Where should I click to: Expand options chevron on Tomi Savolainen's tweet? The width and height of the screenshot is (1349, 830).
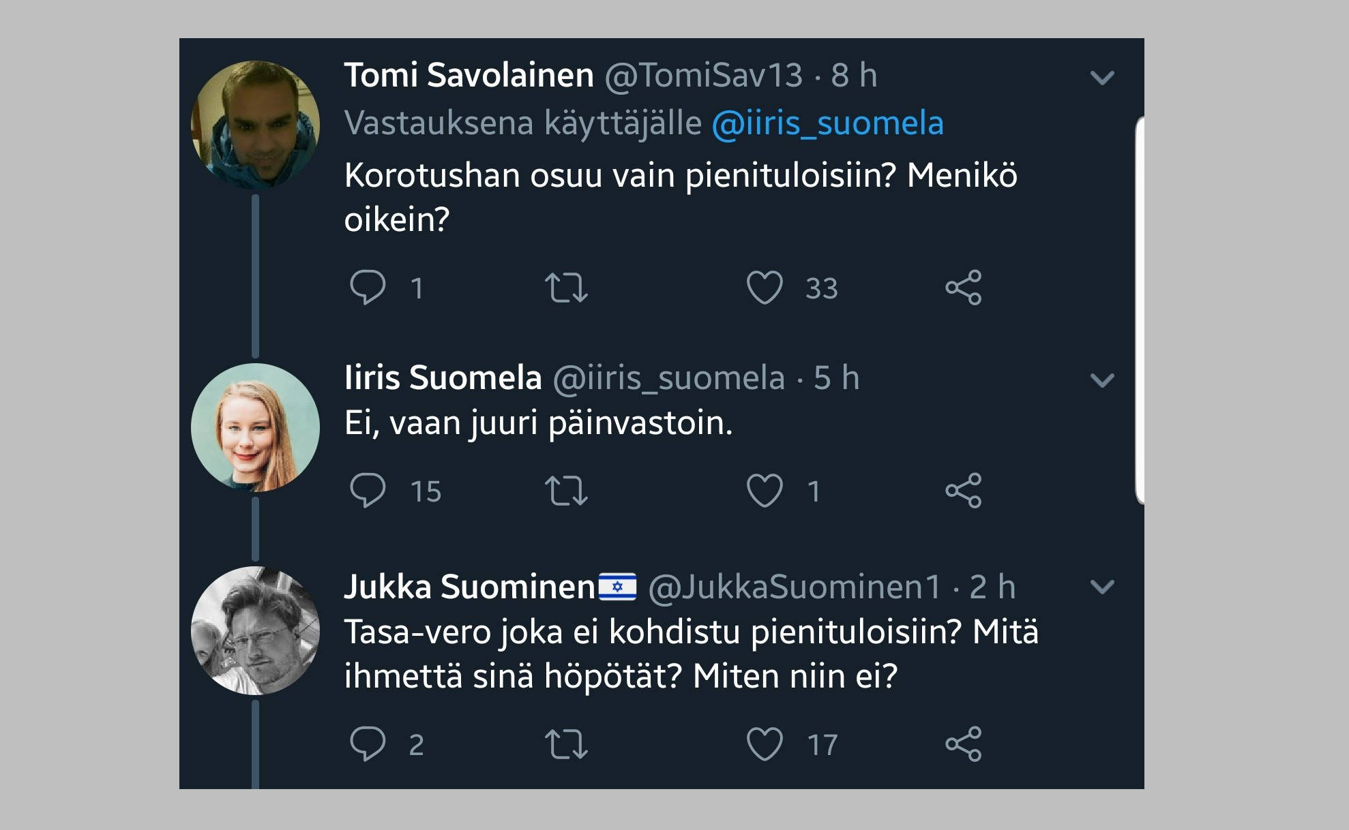pos(1102,78)
